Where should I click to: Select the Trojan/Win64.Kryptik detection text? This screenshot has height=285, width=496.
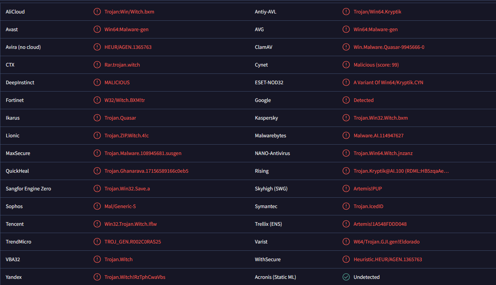(378, 12)
